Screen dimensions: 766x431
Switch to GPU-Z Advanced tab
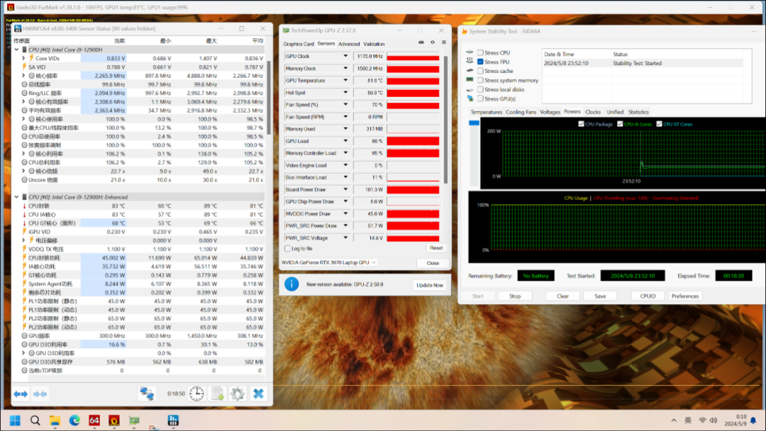349,44
